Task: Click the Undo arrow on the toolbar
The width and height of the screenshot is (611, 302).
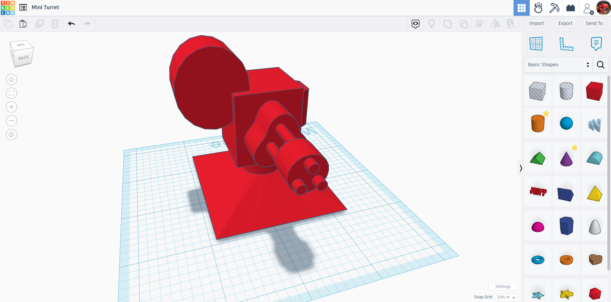Action: 71,24
